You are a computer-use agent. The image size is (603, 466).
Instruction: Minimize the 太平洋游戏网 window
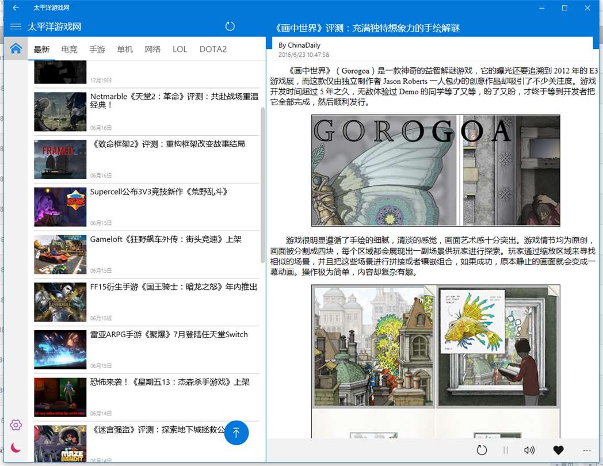(542, 7)
